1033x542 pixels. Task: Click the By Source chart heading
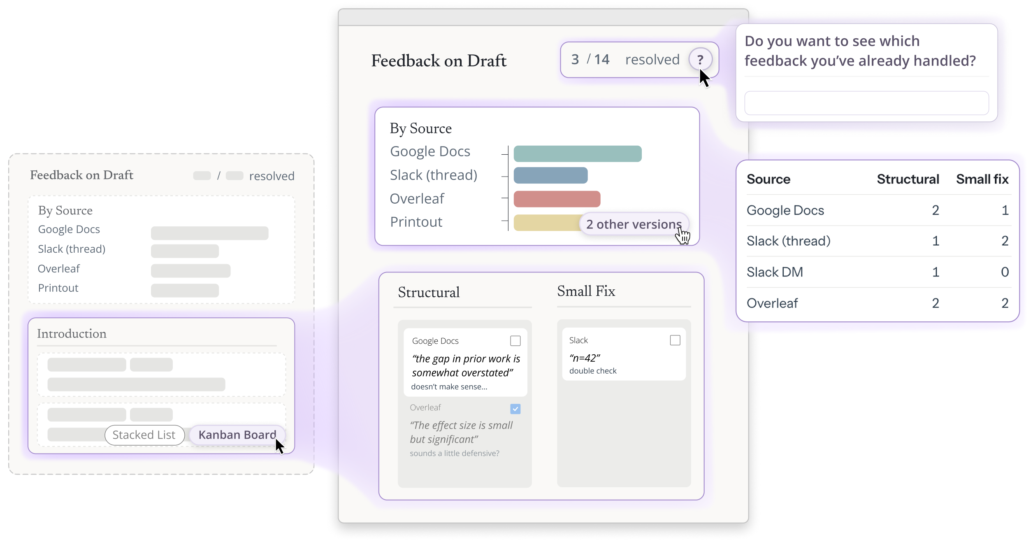click(421, 129)
